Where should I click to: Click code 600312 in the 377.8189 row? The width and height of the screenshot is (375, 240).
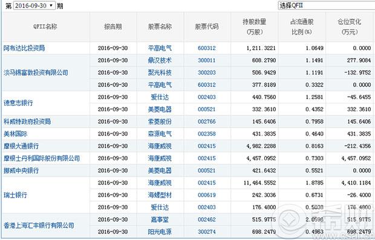[x=207, y=85]
